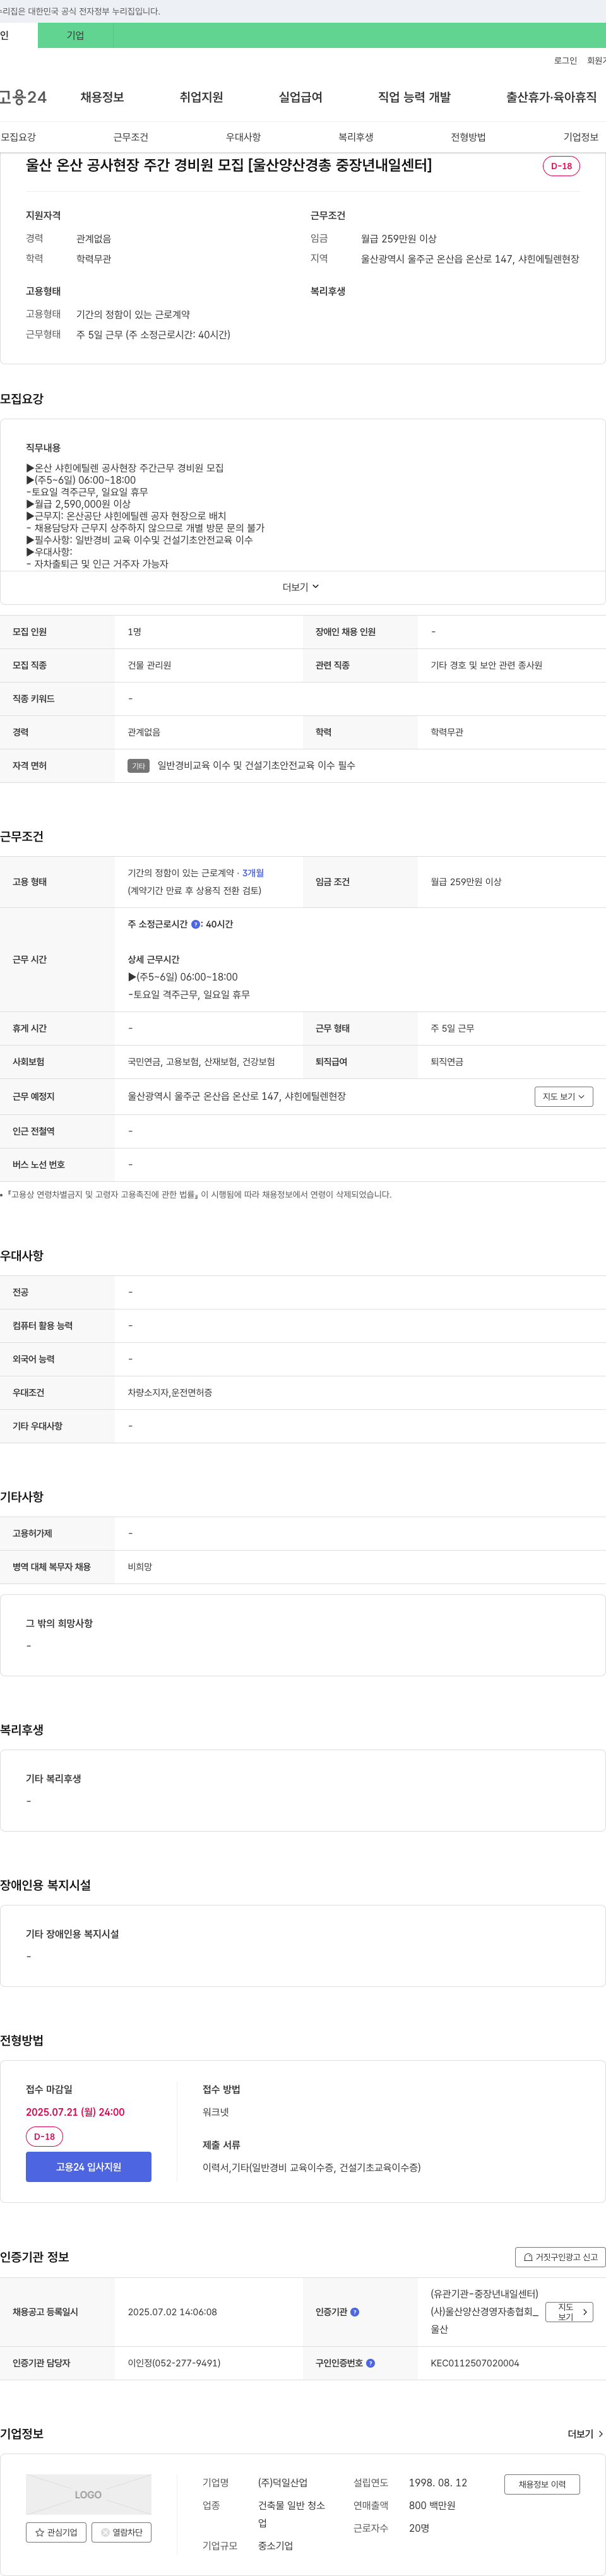Click the 워크넷 application method text
The height and width of the screenshot is (2576, 606).
216,2112
